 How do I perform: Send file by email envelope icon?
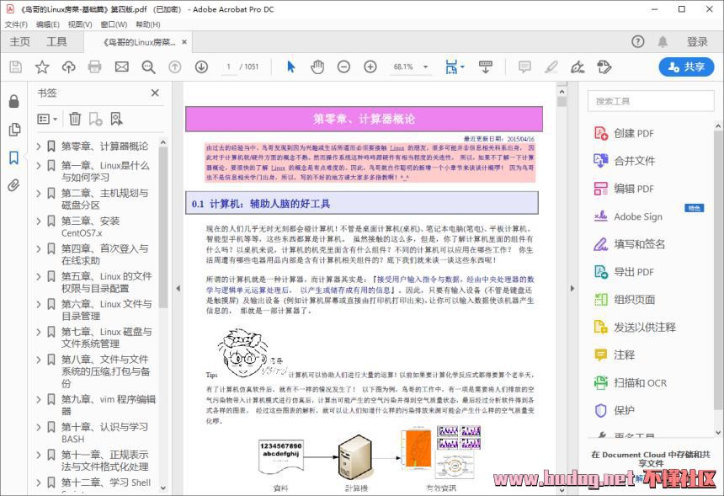[121, 67]
